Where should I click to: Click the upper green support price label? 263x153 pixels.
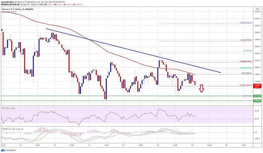point(257,96)
